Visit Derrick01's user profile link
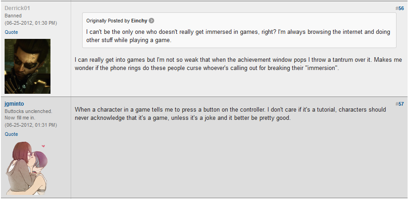 (x=17, y=8)
